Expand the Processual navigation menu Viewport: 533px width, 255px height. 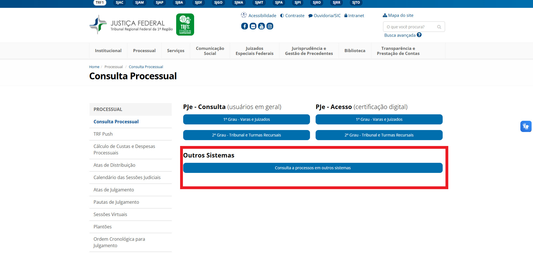[x=144, y=51]
